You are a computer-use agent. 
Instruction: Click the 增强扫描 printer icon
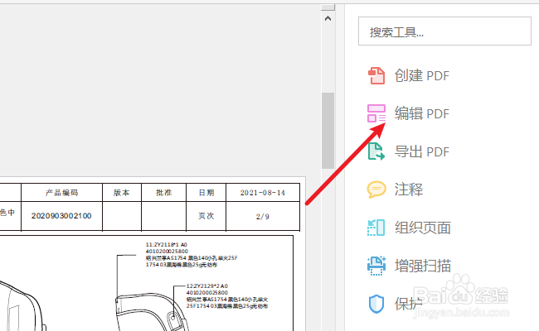coord(376,266)
